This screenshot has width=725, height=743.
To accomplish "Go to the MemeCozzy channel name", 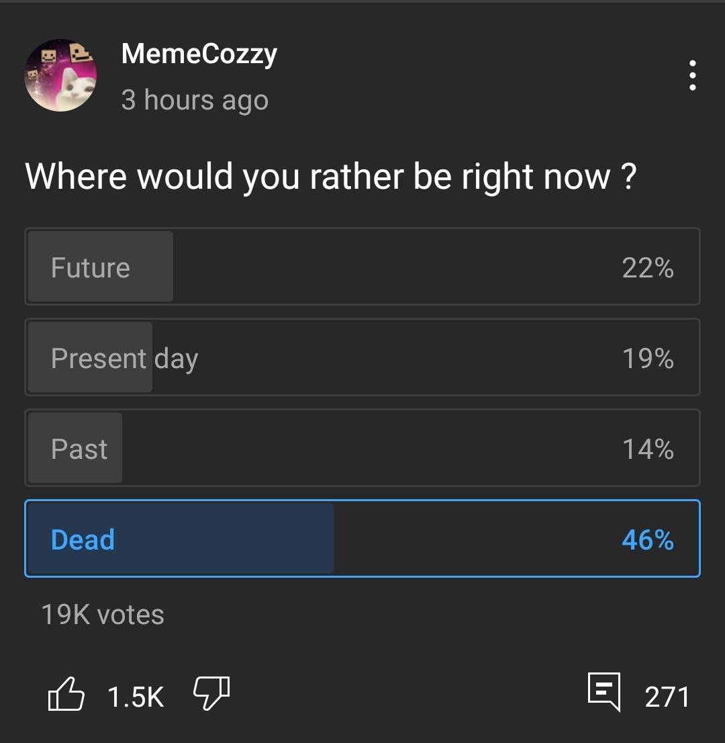I will tap(199, 54).
